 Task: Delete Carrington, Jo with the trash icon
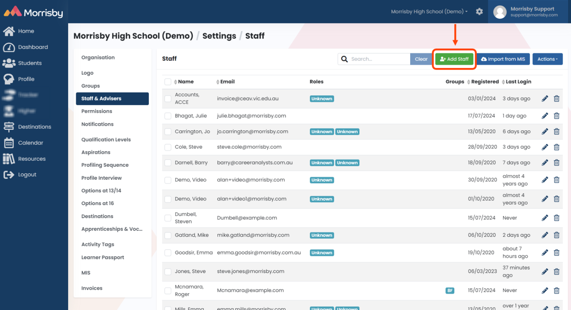coord(557,132)
